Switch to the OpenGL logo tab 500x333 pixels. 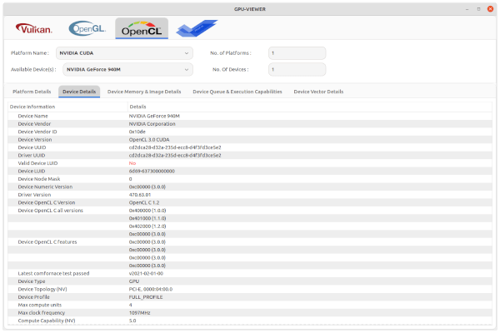tap(87, 28)
